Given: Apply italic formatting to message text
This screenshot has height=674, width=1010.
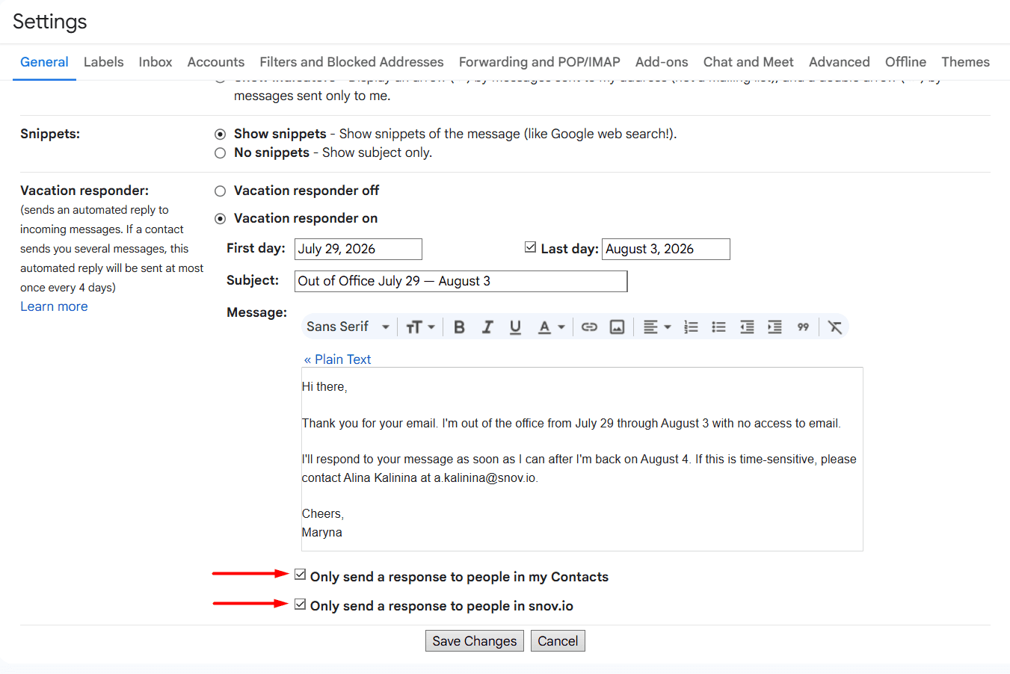Looking at the screenshot, I should [487, 327].
